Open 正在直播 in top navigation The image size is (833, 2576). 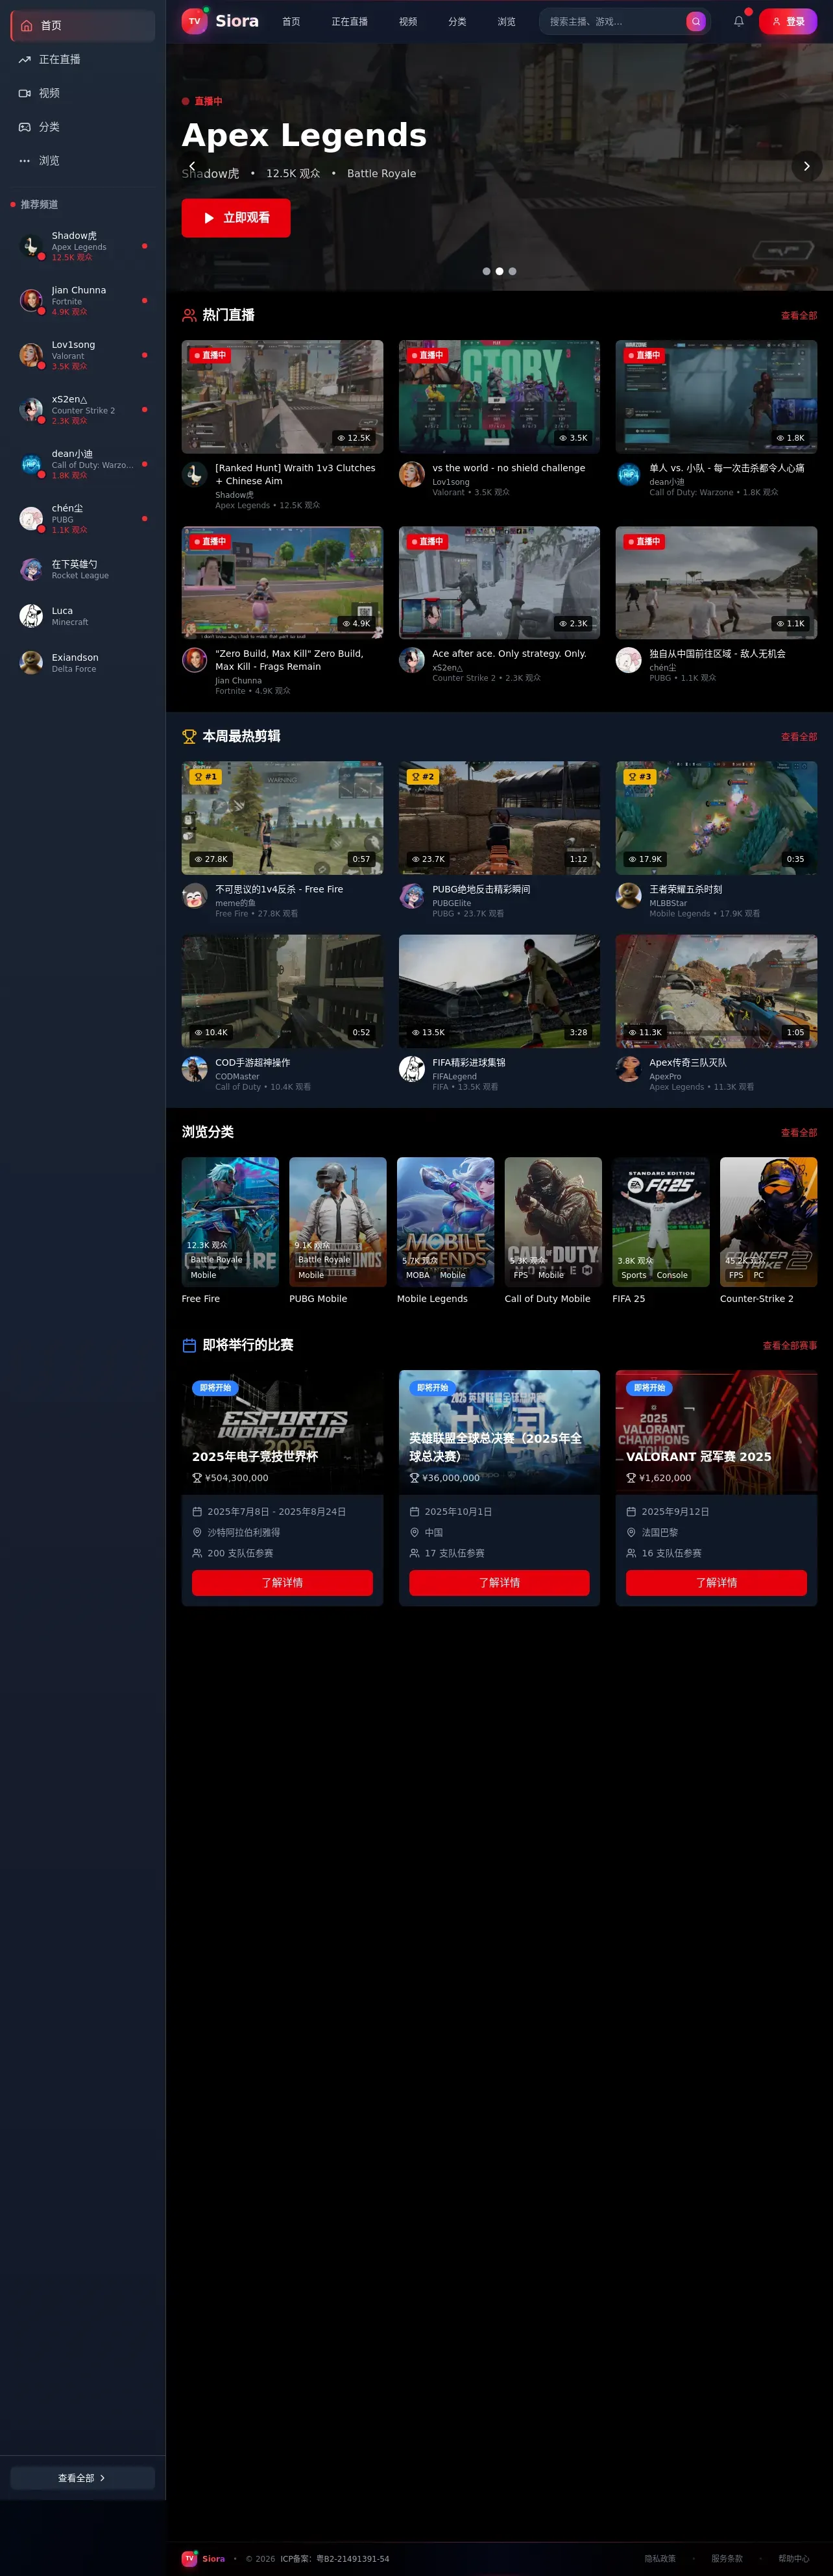click(x=350, y=22)
